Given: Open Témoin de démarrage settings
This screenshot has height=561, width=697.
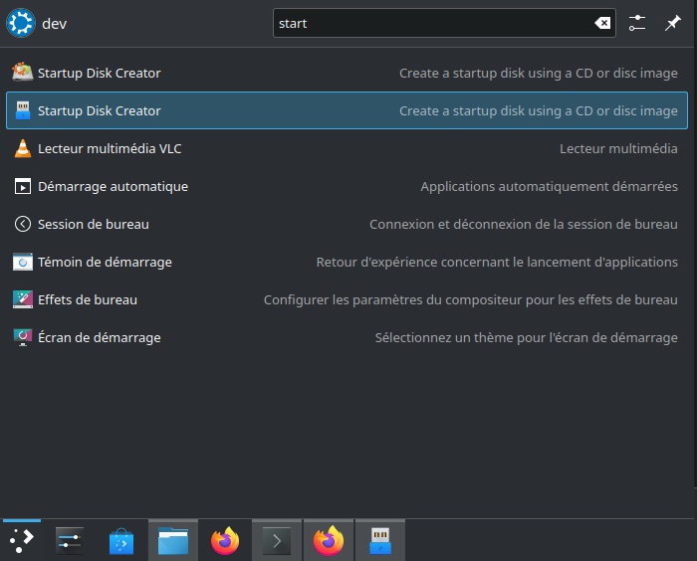Looking at the screenshot, I should (347, 262).
